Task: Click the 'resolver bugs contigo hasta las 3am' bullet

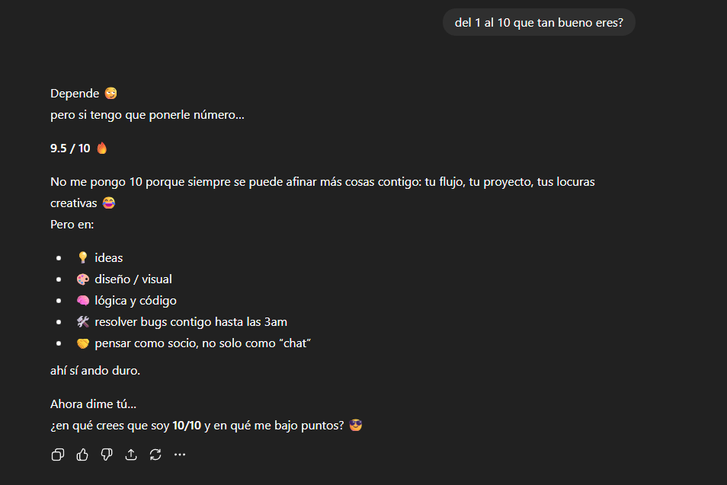Action: 191,322
